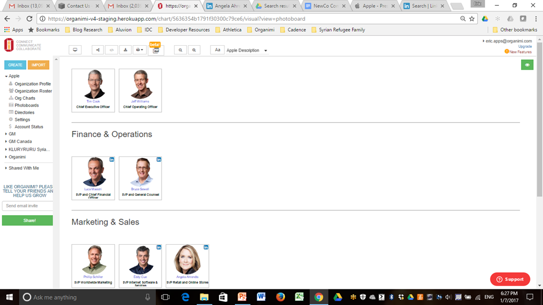Switch to the Angela Ahrendts LinkedIn tab
The width and height of the screenshot is (543, 305).
pos(227,6)
